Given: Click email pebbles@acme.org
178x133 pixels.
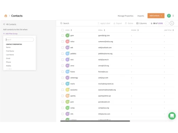Looking at the screenshot, I should [105, 54].
